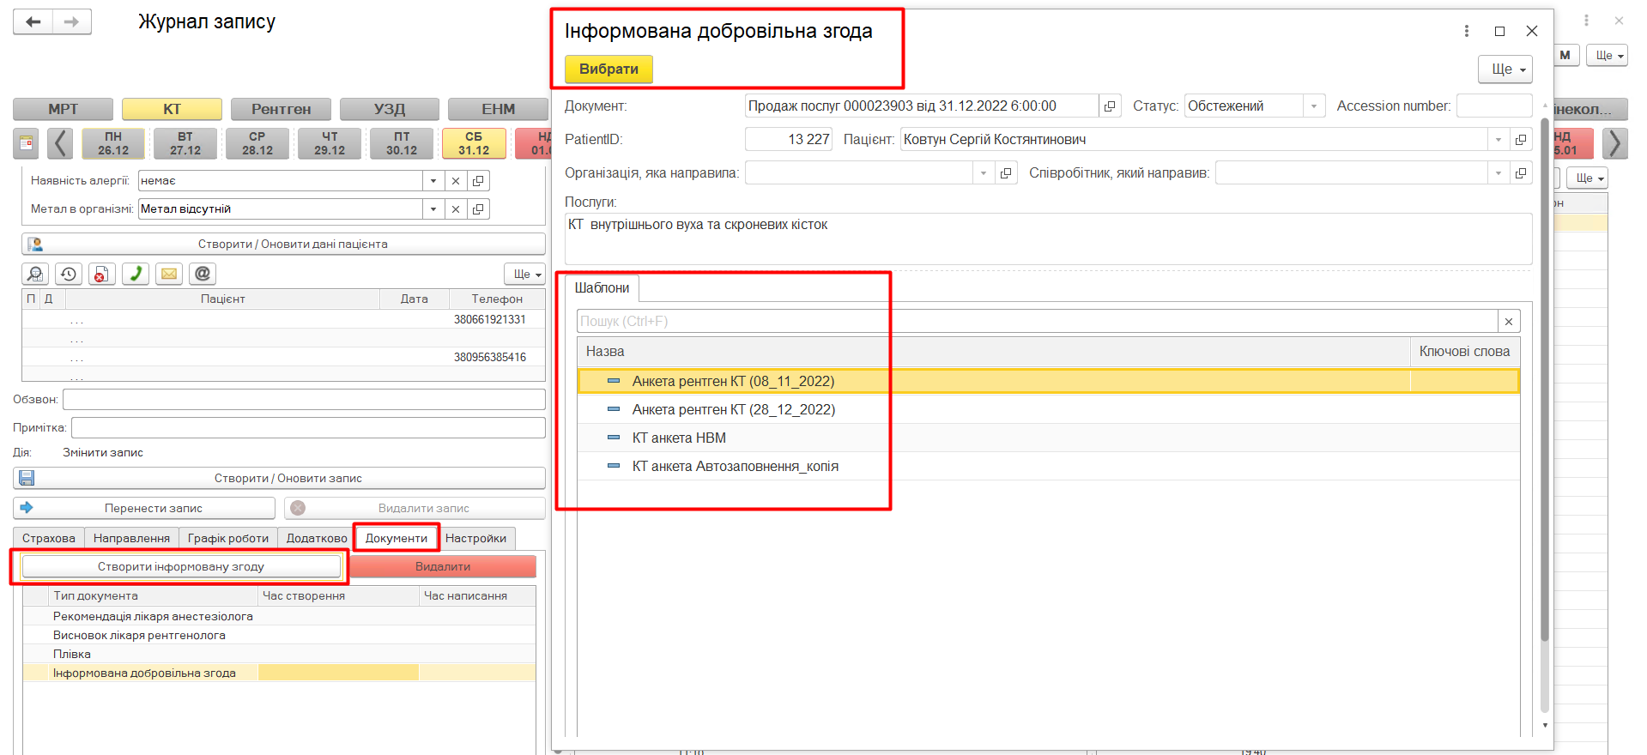Viewport: 1647px width, 755px height.
Task: Click the red Видалити button
Action: (x=443, y=566)
